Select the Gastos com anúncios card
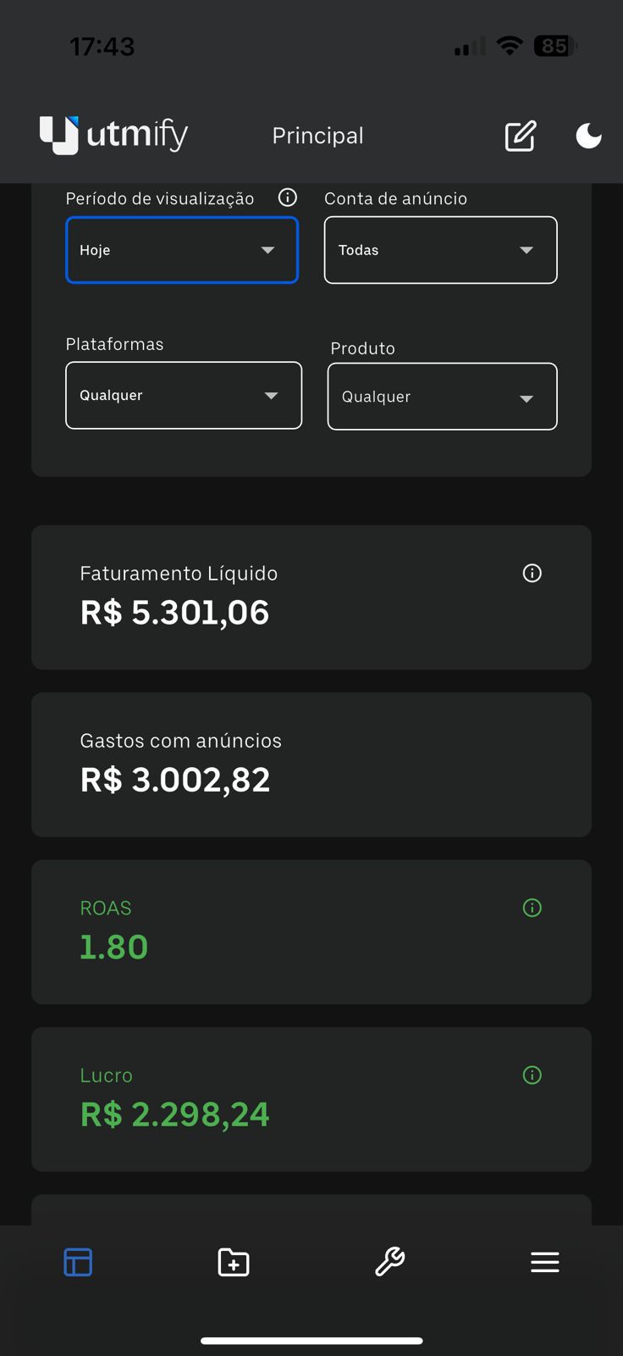The width and height of the screenshot is (623, 1356). click(x=311, y=764)
